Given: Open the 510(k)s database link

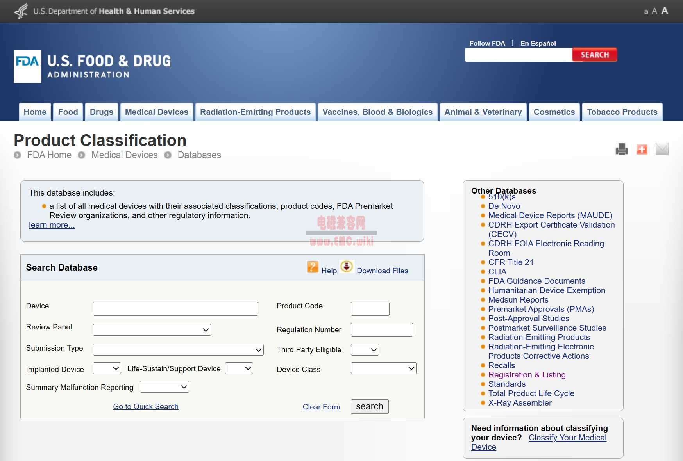Looking at the screenshot, I should point(502,197).
